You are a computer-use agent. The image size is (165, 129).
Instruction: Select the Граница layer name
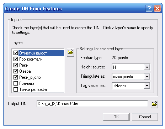point(27,83)
